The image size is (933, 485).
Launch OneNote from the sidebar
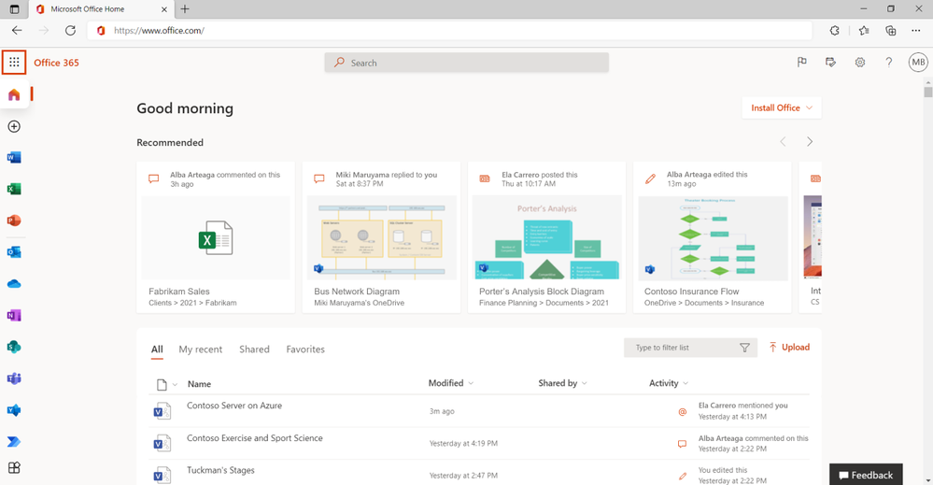(x=14, y=316)
